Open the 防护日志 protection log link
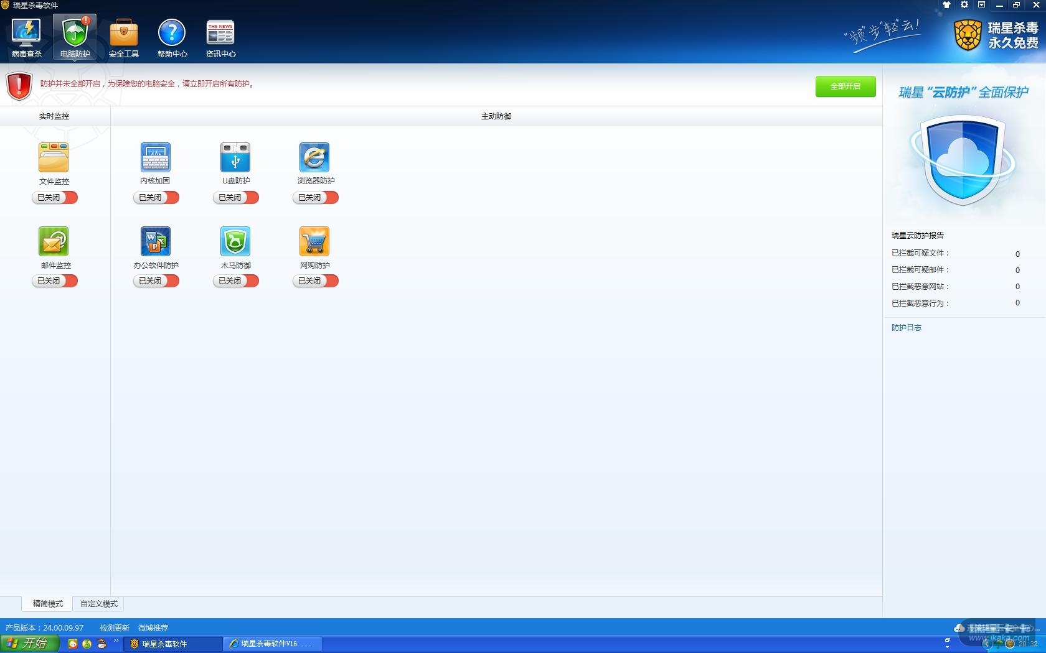 (x=907, y=328)
